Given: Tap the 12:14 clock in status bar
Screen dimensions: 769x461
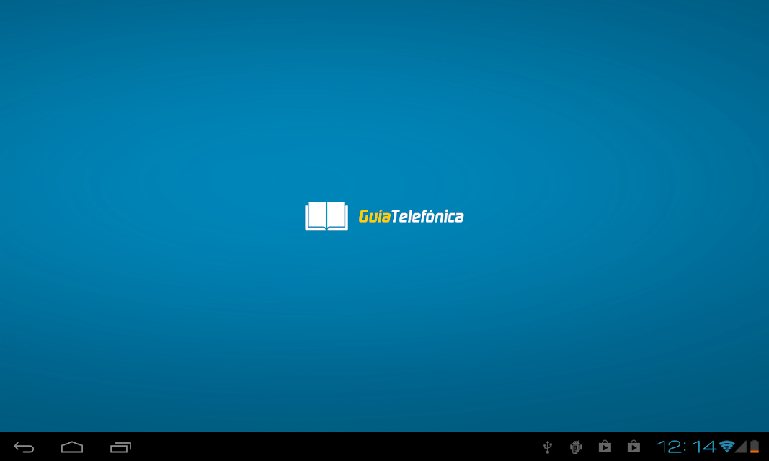Looking at the screenshot, I should click(x=687, y=447).
